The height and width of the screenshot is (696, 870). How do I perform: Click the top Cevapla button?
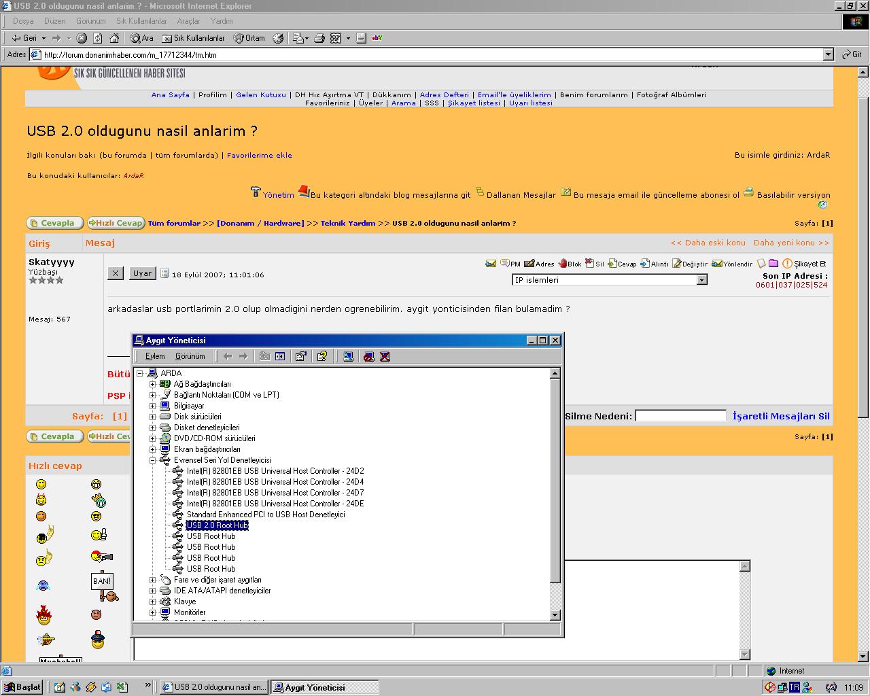coord(54,223)
